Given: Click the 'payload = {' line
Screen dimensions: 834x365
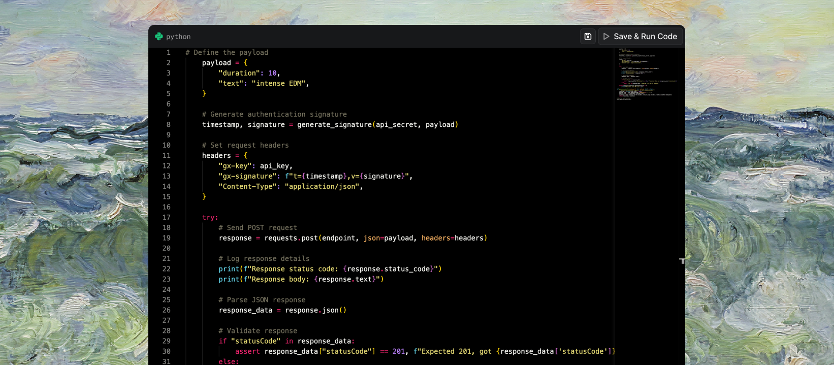Looking at the screenshot, I should pyautogui.click(x=225, y=63).
